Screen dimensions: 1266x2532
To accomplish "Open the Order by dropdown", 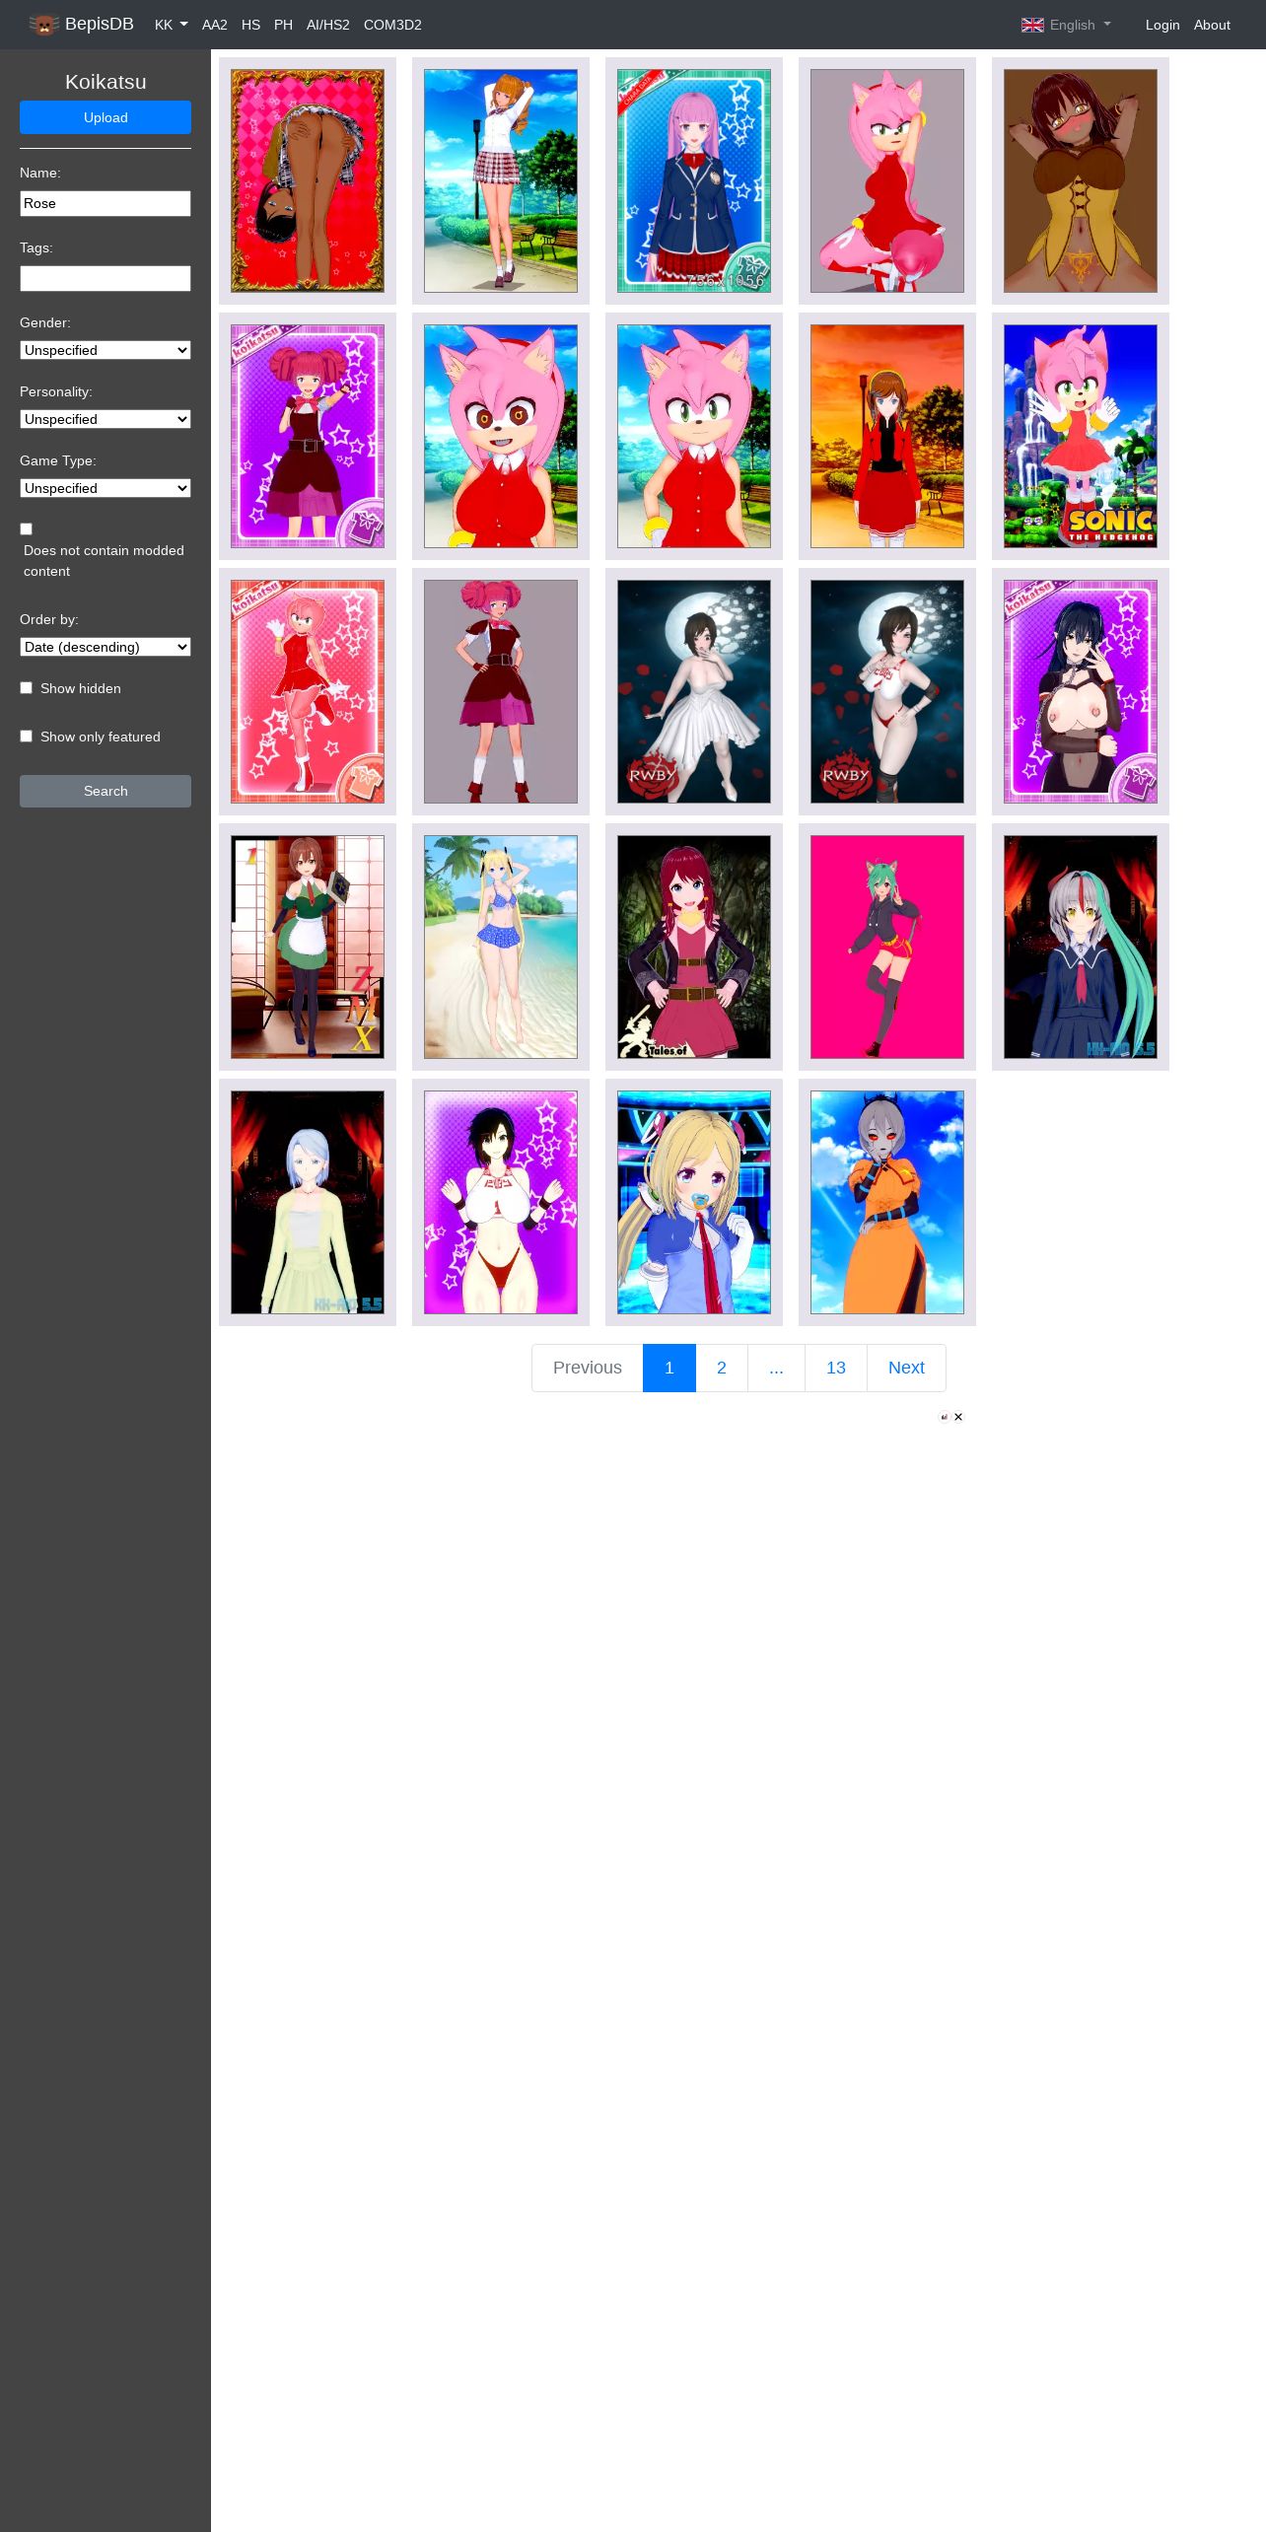I will pos(105,647).
